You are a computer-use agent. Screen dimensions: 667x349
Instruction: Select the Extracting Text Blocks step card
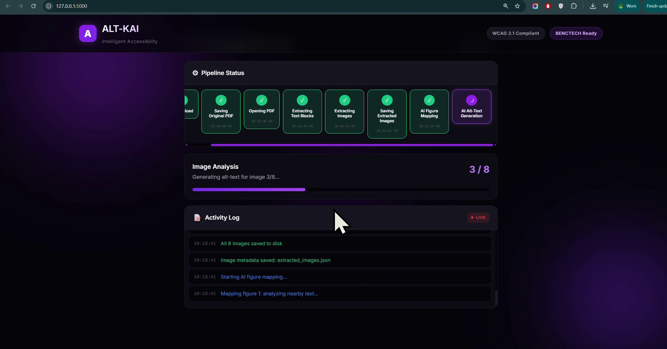point(302,112)
